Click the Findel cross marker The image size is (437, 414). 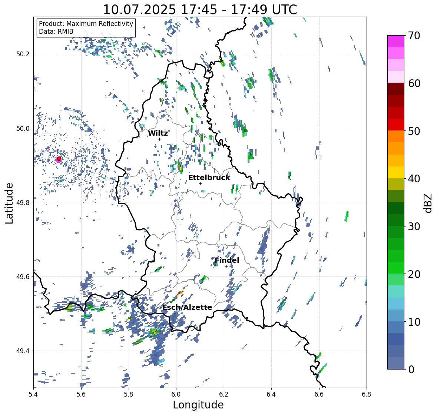pos(226,266)
